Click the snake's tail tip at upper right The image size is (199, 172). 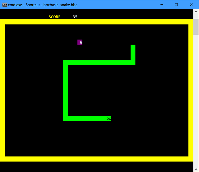coord(133,47)
